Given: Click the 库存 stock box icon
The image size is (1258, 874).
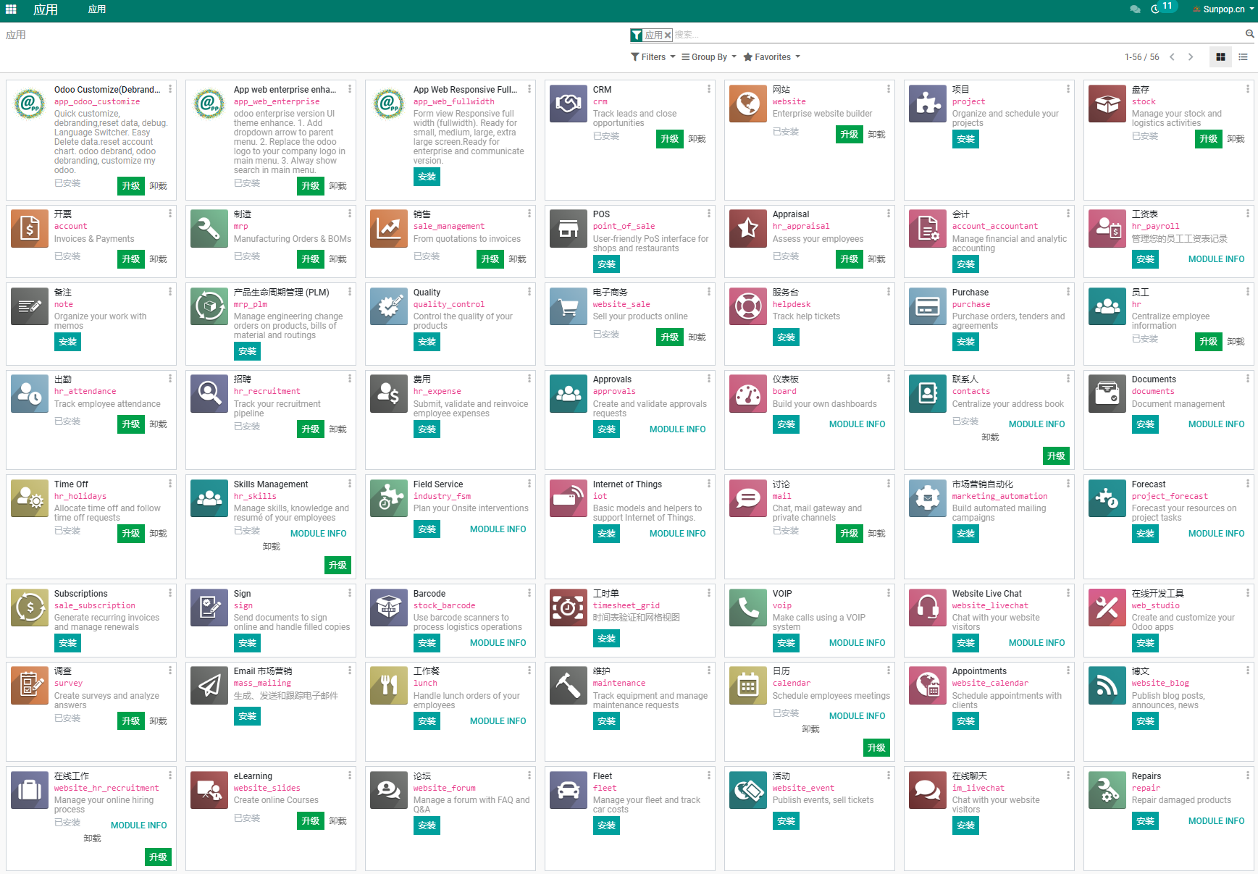Looking at the screenshot, I should (x=1107, y=104).
